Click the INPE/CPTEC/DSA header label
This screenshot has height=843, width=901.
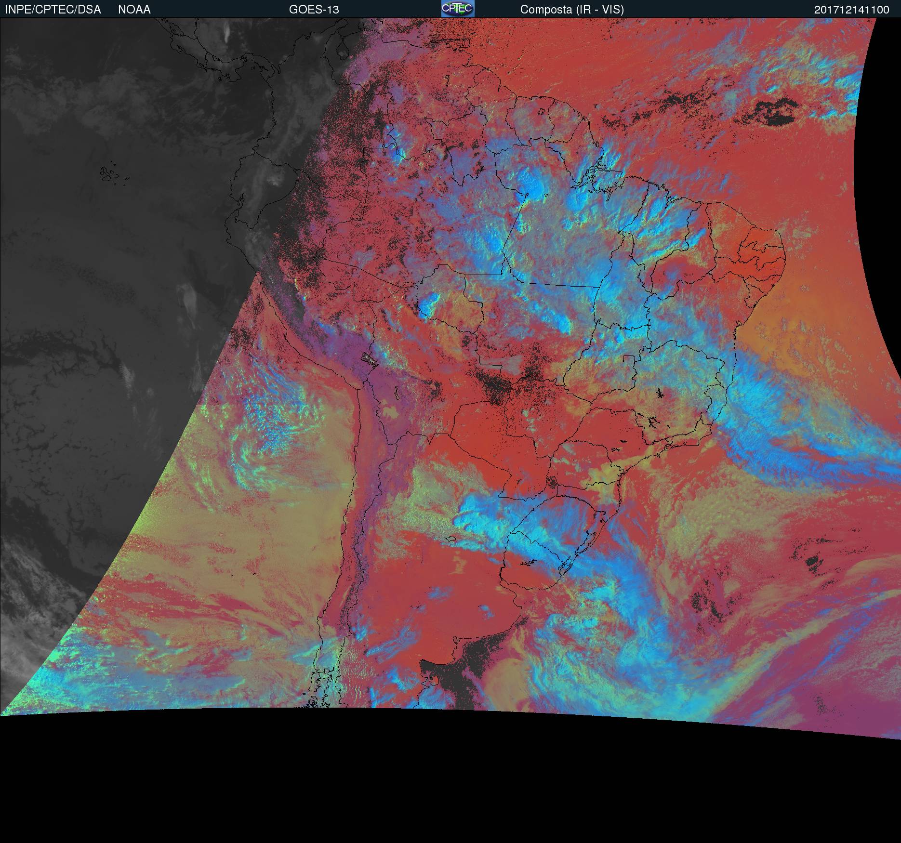coord(53,10)
